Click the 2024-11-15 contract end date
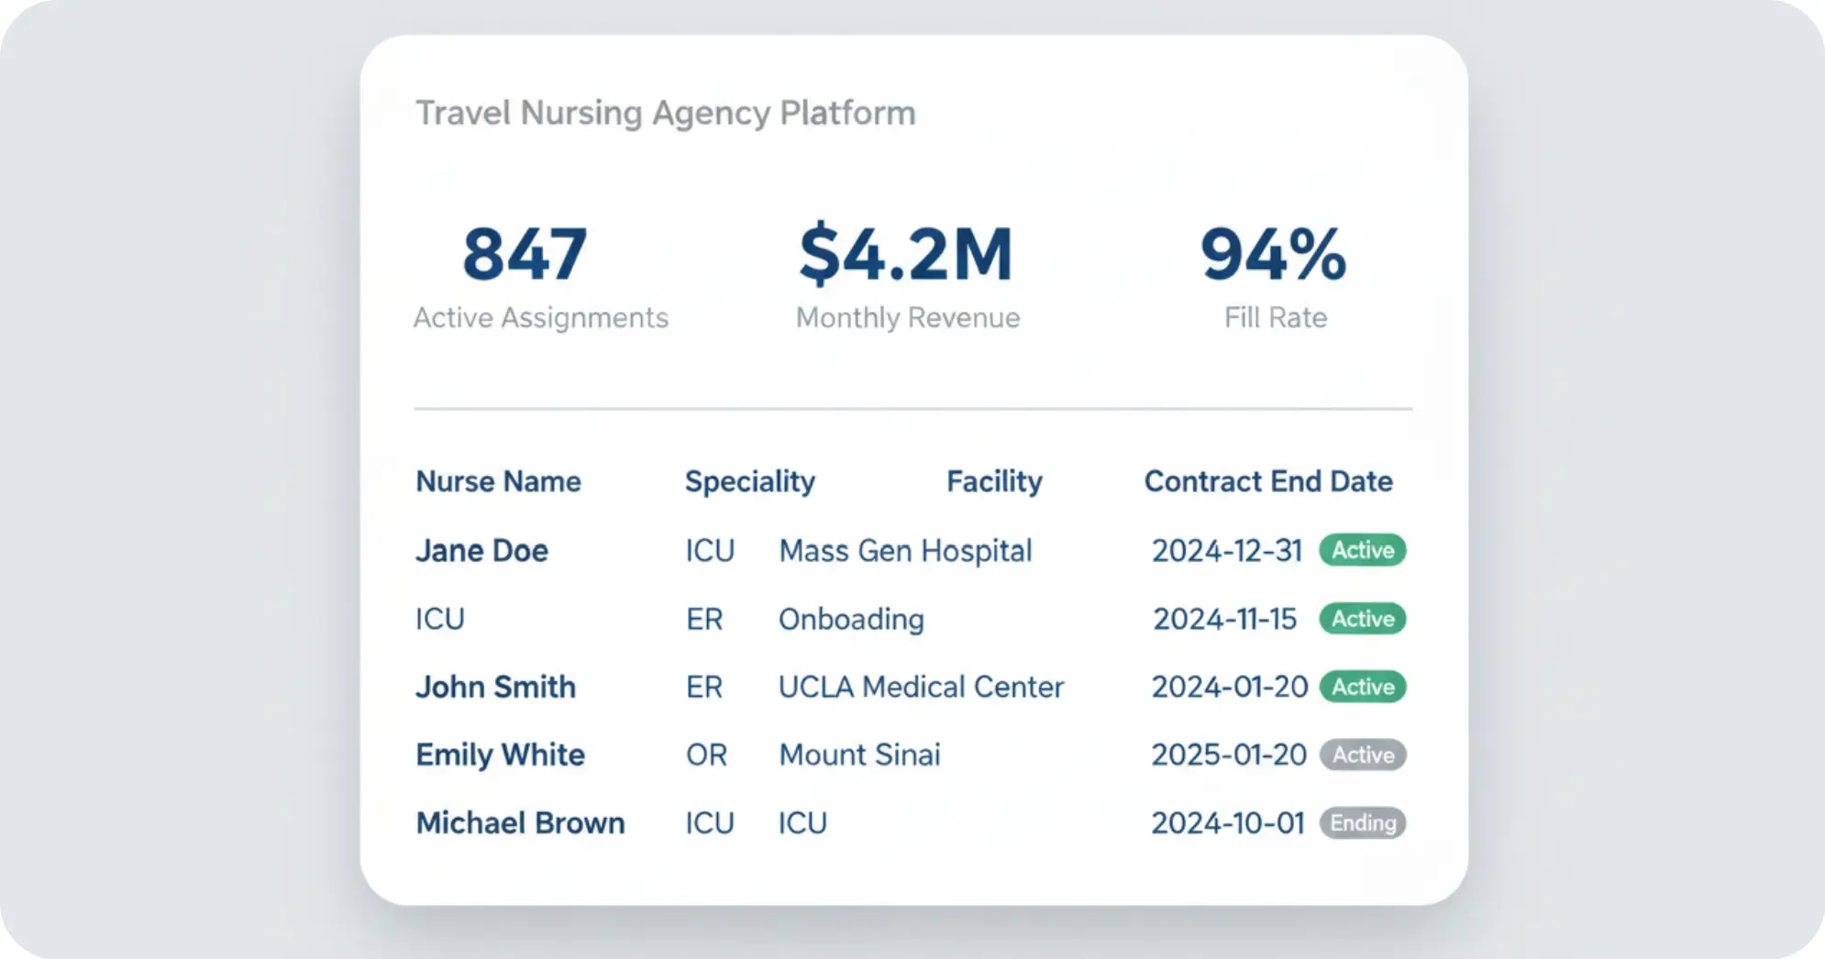The height and width of the screenshot is (959, 1825). 1225,619
